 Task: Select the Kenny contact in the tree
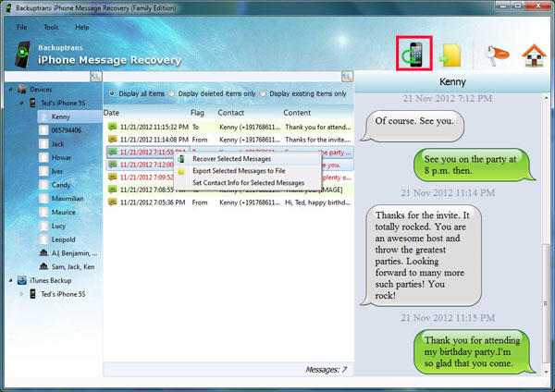pyautogui.click(x=69, y=116)
